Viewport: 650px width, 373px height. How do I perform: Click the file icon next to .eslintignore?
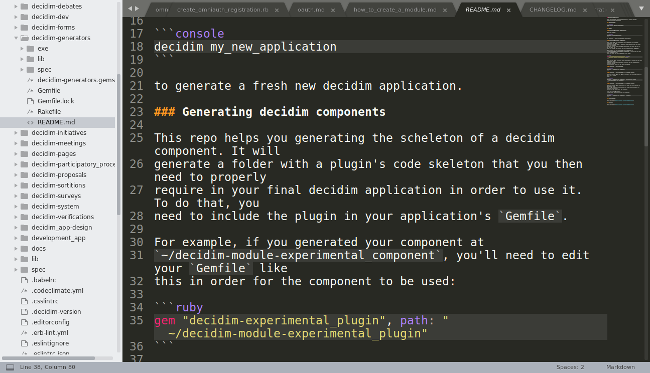coord(24,343)
